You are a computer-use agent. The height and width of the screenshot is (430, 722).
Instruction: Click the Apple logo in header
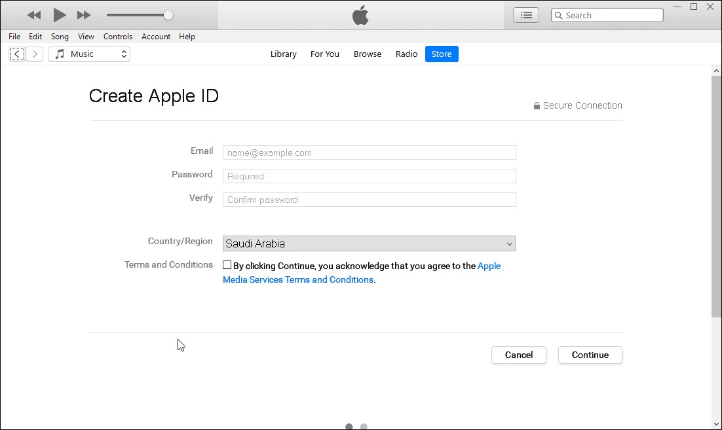click(x=360, y=15)
